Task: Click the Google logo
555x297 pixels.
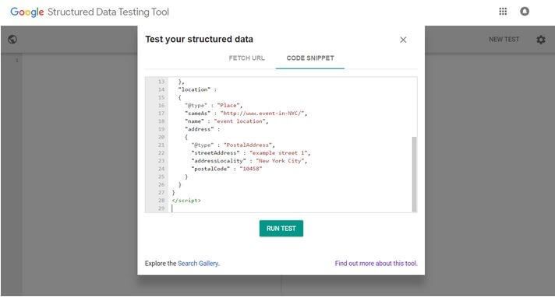Action: coord(27,12)
